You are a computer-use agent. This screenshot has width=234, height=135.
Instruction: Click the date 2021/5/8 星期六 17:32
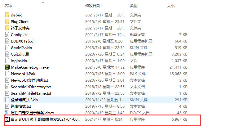click(x=105, y=67)
